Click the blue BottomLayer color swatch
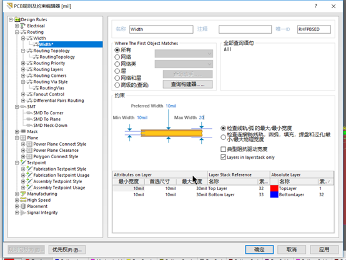This screenshot has height=260, width=346. point(274,194)
